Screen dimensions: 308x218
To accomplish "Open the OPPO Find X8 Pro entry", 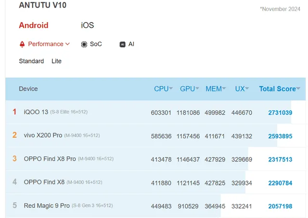I will coord(50,159).
